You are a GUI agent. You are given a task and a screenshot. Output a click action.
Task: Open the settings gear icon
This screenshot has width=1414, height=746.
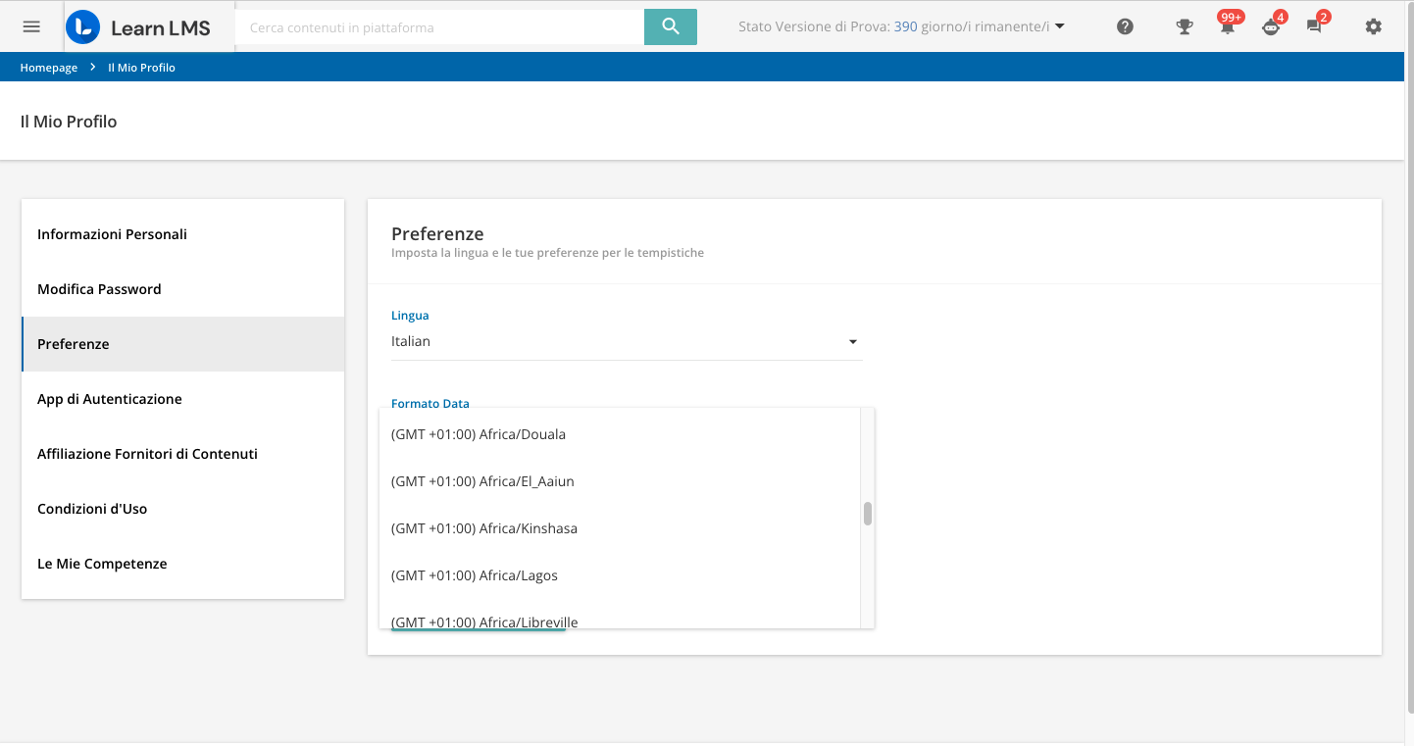click(1373, 27)
